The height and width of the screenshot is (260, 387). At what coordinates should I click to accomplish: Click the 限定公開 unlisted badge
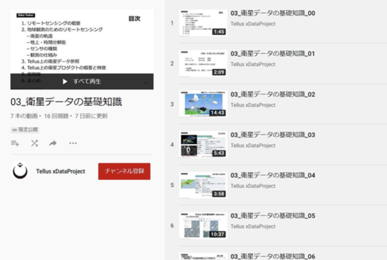25,130
